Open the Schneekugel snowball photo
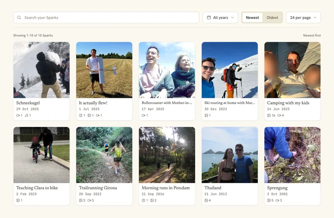 click(x=42, y=70)
